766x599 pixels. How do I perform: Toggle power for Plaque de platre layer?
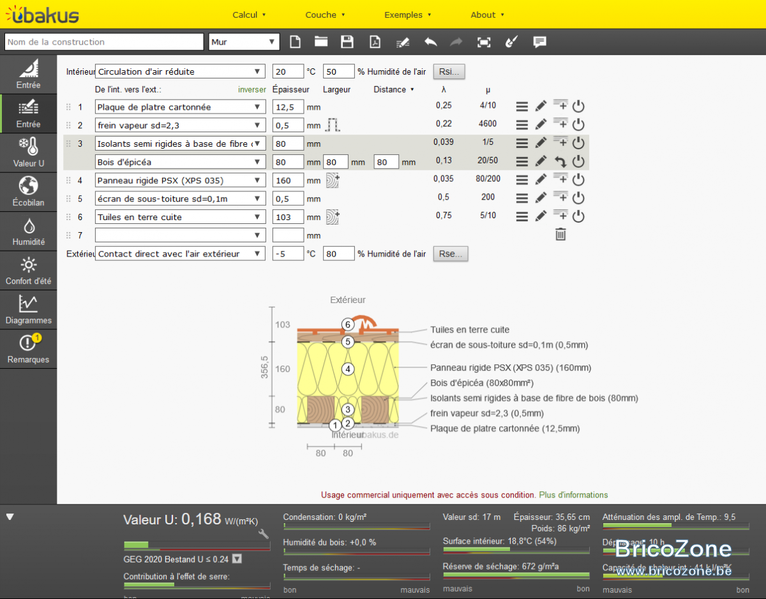pyautogui.click(x=578, y=107)
